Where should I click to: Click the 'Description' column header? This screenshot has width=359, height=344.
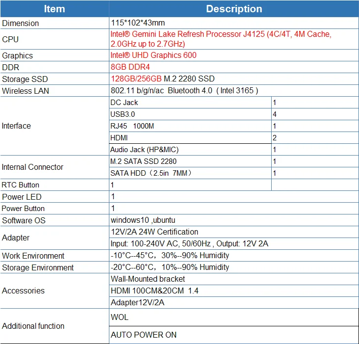[234, 9]
